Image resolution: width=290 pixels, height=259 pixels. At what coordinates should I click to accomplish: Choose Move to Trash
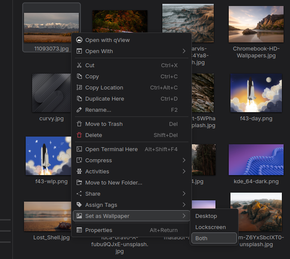coord(132,124)
